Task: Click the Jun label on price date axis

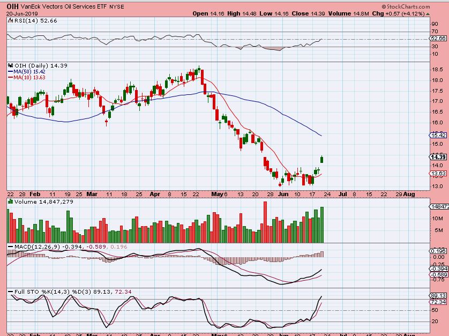Action: pyautogui.click(x=283, y=194)
